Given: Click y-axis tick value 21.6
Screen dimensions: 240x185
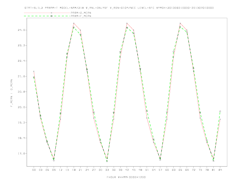Looking at the screenshot, I should click(x=21, y=76).
